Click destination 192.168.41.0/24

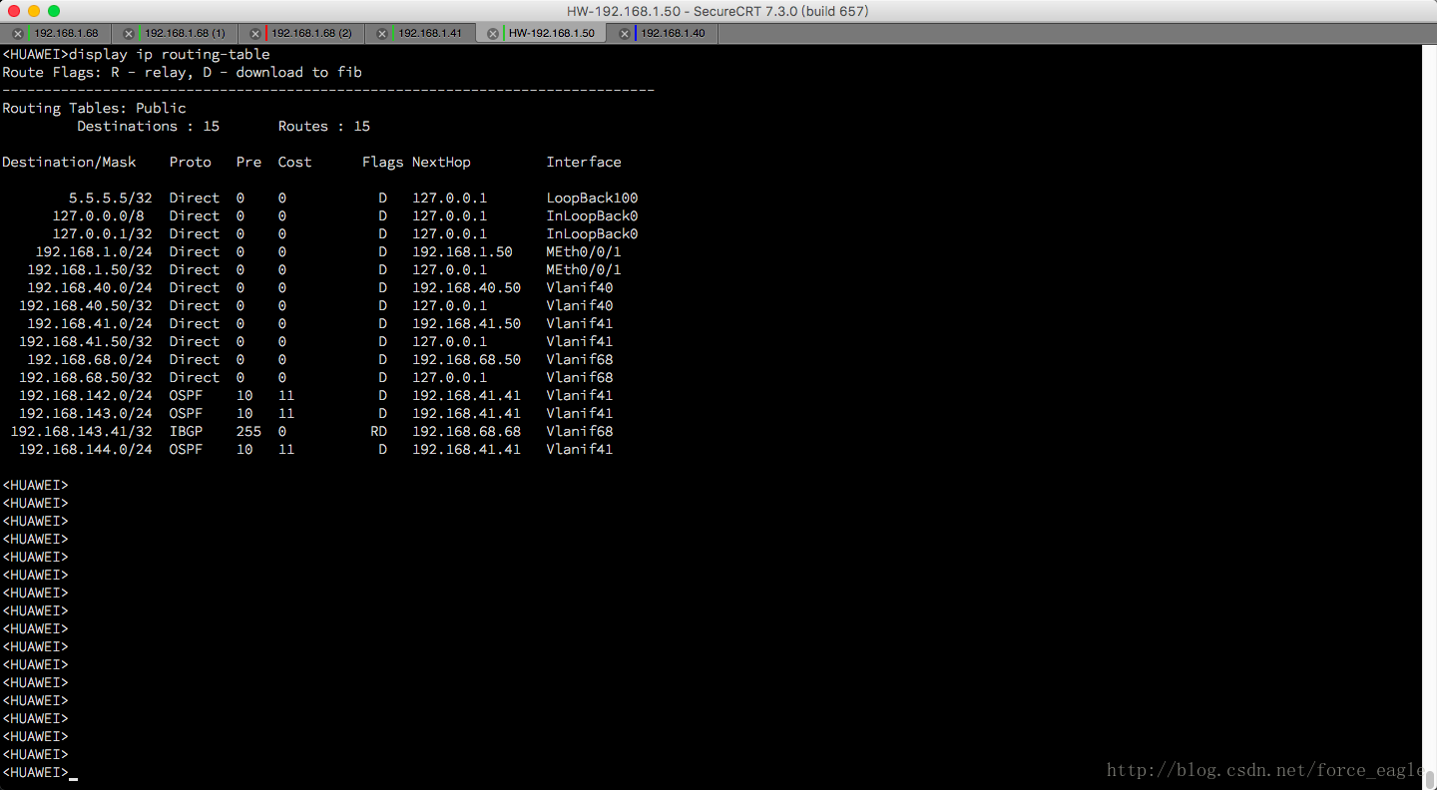[90, 323]
